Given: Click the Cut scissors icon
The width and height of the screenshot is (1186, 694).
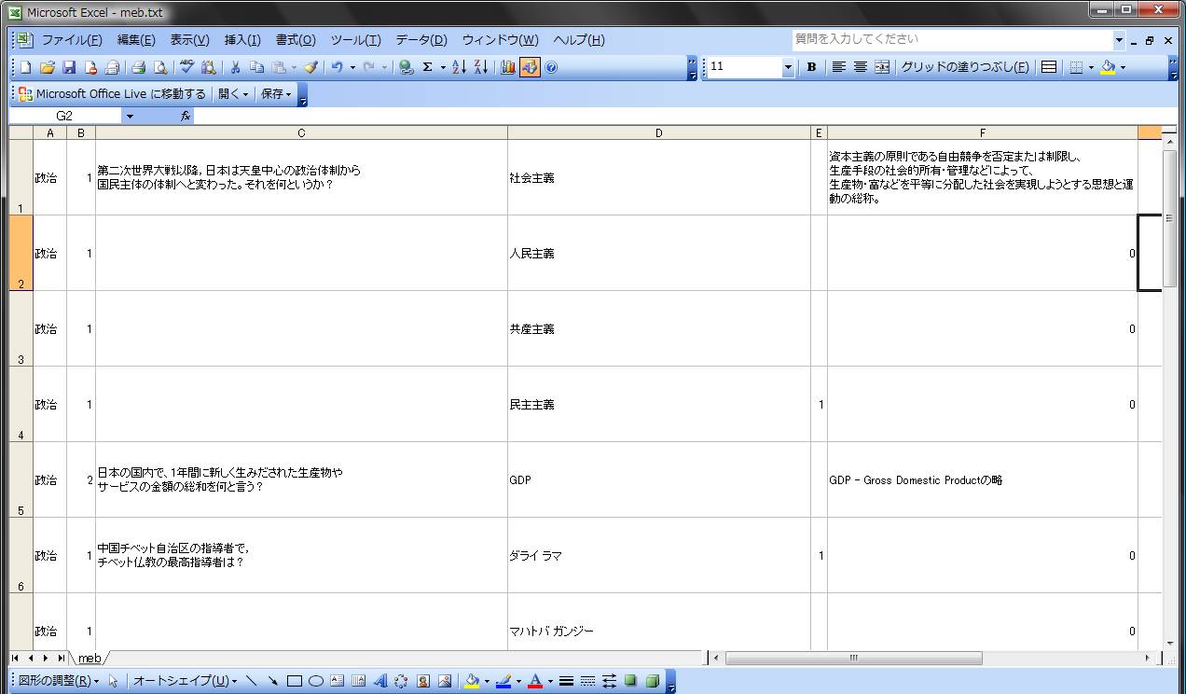Looking at the screenshot, I should pyautogui.click(x=235, y=67).
